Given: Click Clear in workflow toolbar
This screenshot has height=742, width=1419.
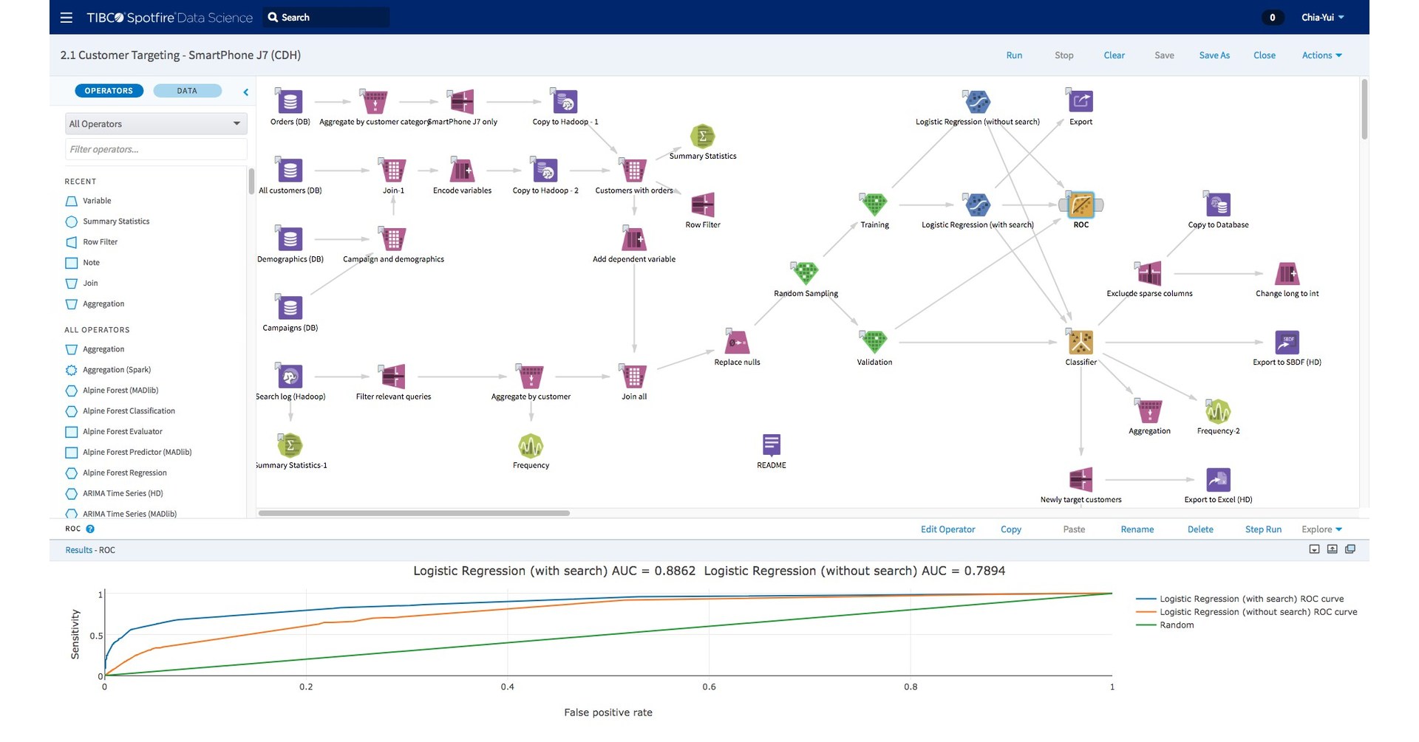Looking at the screenshot, I should click(1114, 55).
